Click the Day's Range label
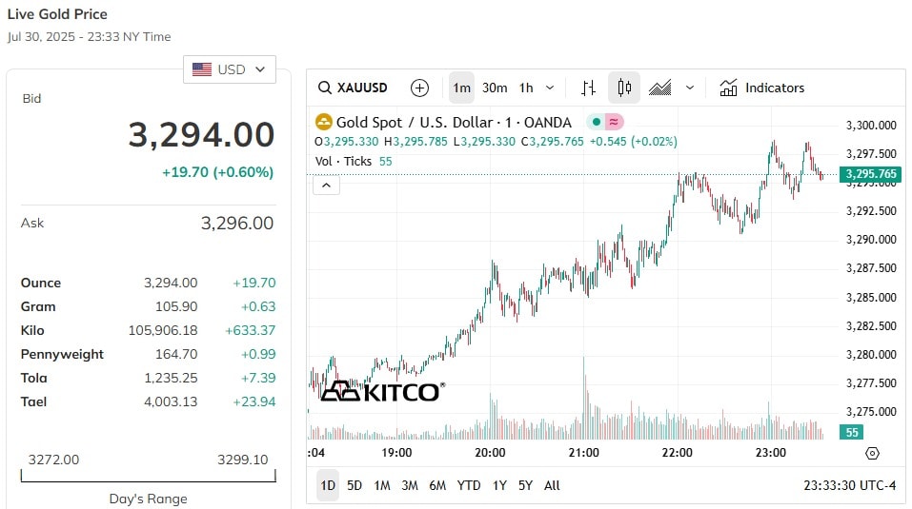This screenshot has height=509, width=912. point(149,499)
